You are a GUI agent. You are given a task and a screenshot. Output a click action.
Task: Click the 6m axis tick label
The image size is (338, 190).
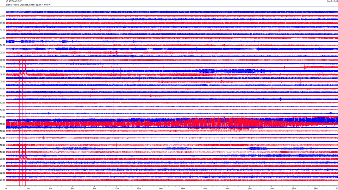point(73,189)
